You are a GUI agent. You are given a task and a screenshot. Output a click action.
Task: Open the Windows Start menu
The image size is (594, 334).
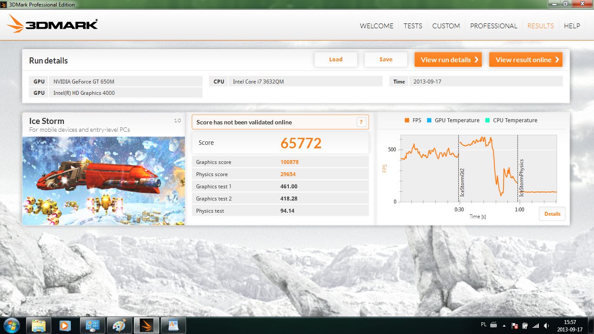click(11, 325)
